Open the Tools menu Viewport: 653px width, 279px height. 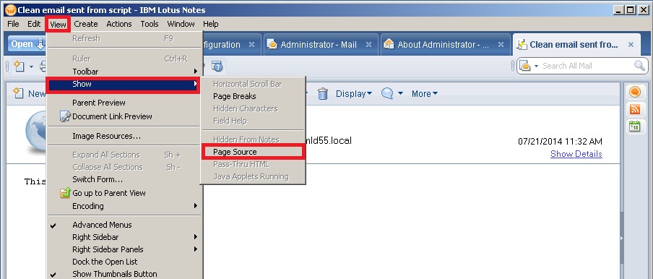click(x=150, y=24)
